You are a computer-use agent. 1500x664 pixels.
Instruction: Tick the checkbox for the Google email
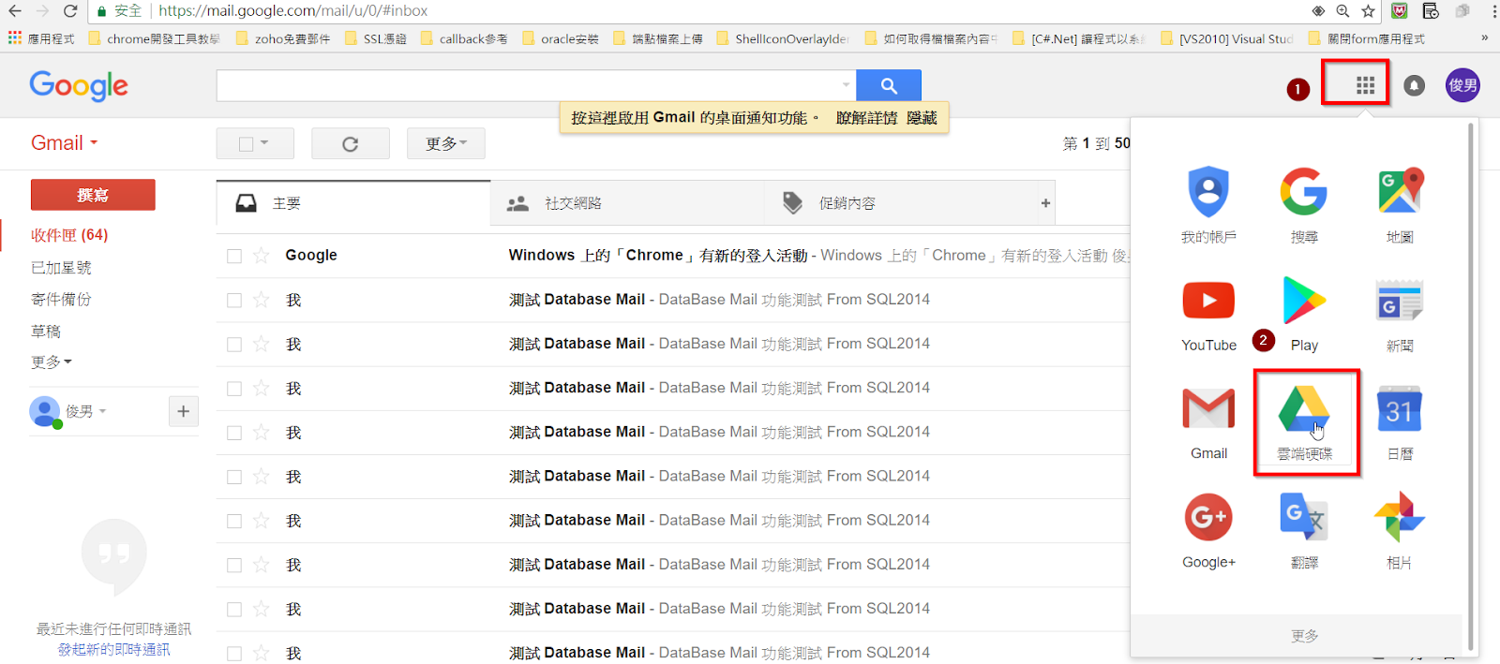point(234,256)
